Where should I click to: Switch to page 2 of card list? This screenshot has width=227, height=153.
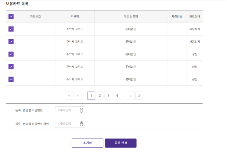click(x=100, y=95)
